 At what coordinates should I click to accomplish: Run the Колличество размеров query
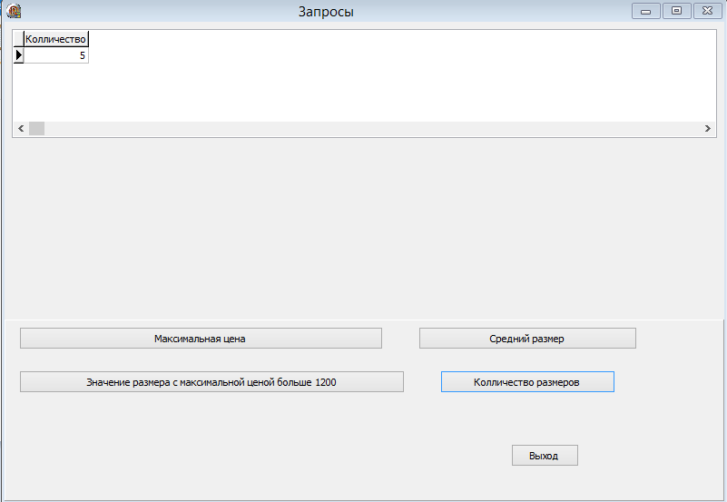click(527, 382)
